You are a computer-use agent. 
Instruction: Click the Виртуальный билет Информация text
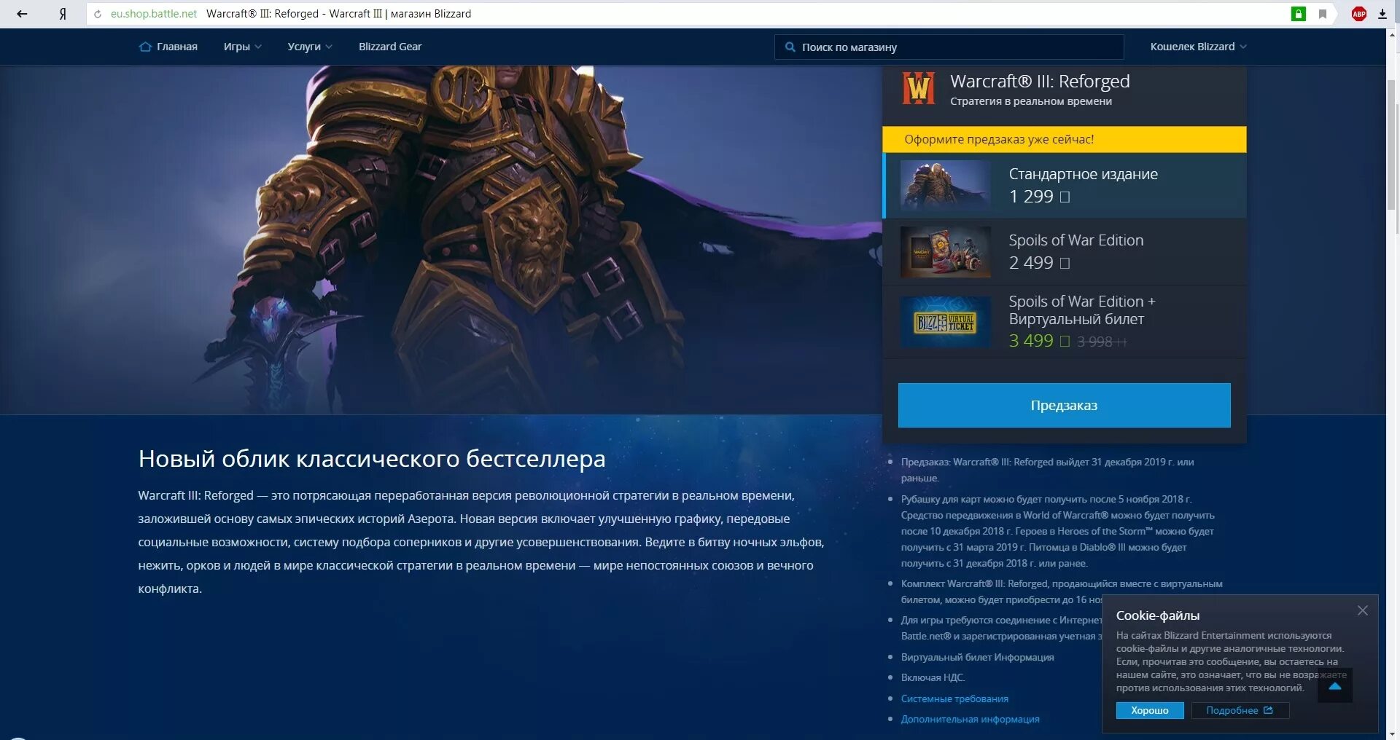click(977, 657)
